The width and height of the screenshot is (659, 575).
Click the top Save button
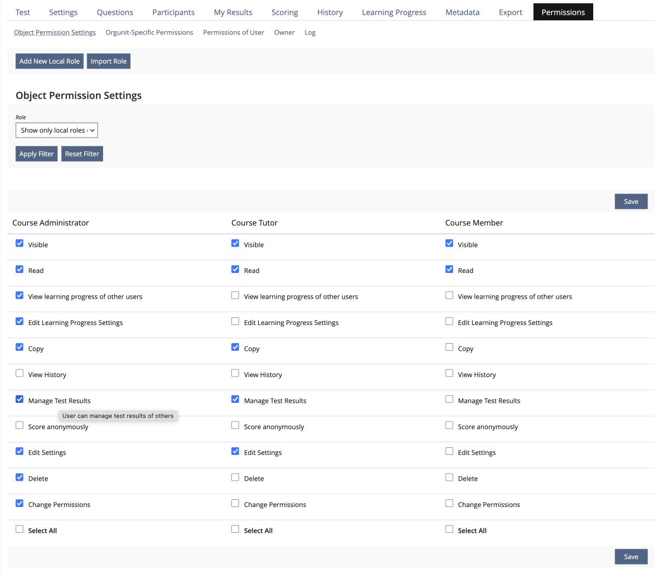(x=631, y=201)
